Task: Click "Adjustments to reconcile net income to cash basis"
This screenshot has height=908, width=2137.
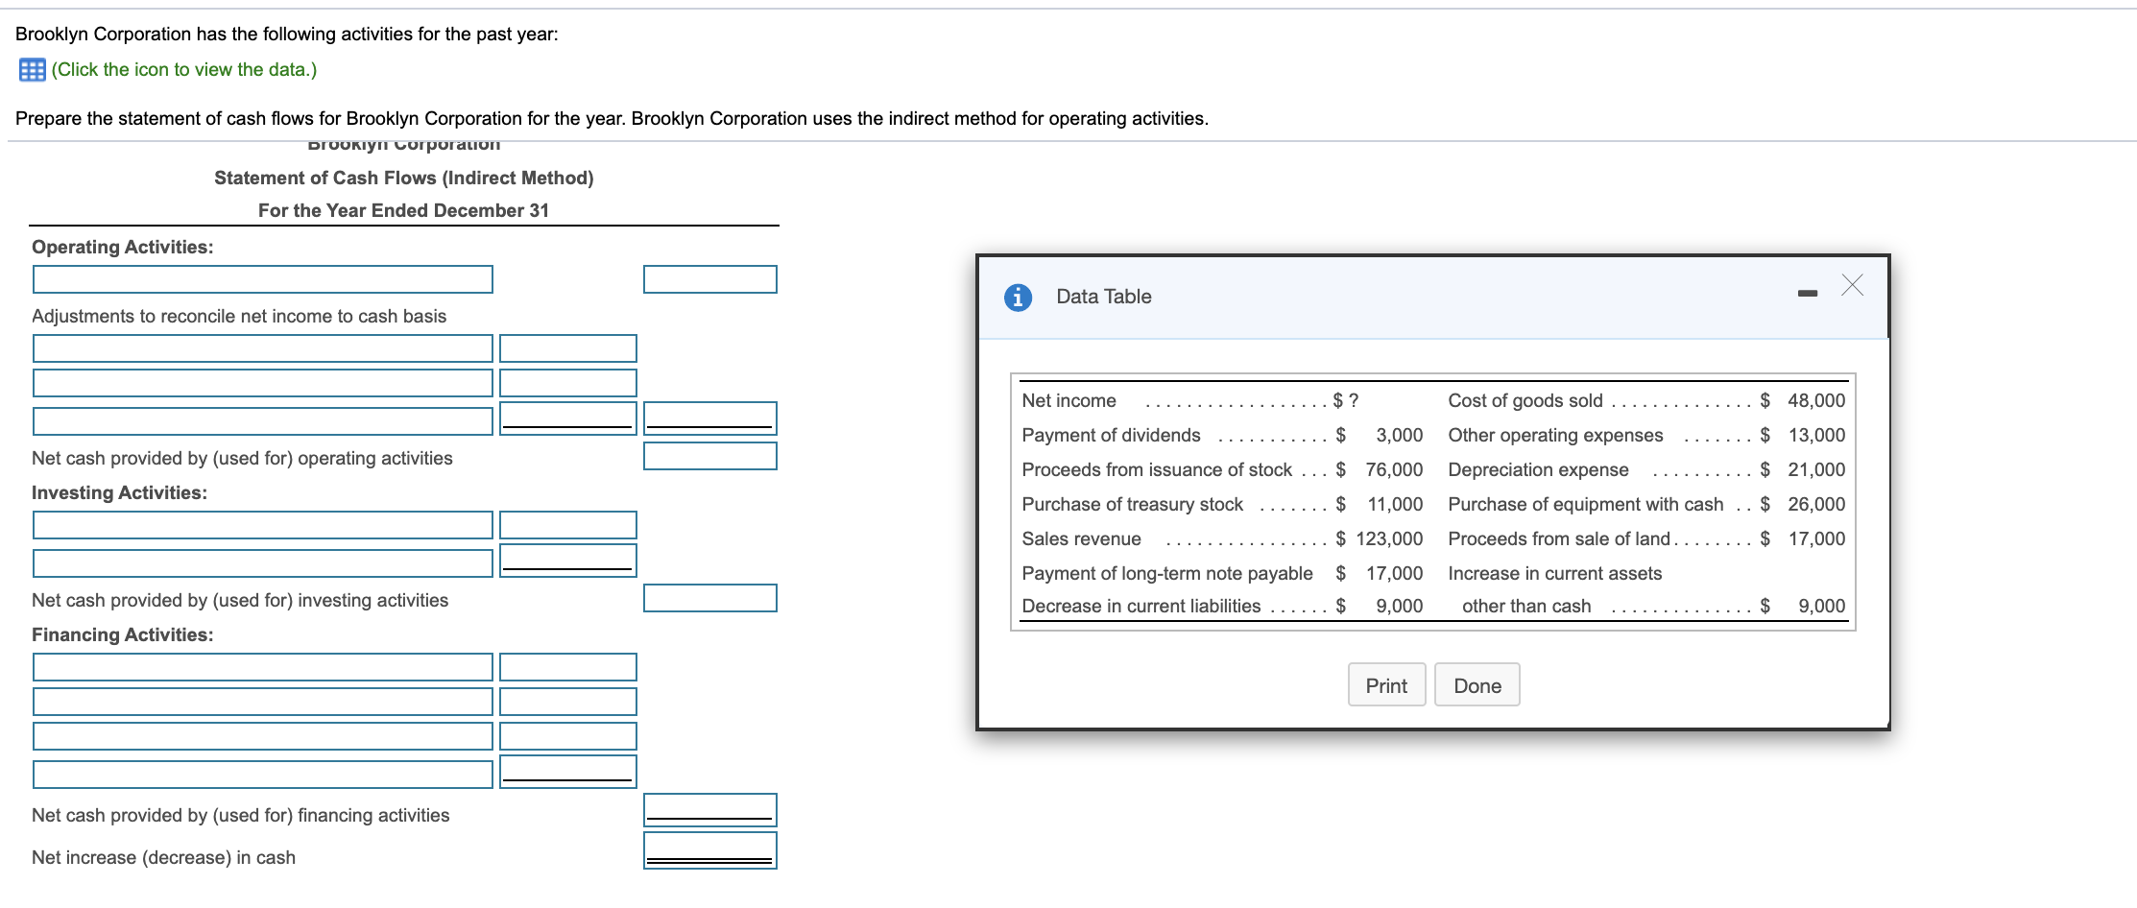Action: (239, 316)
